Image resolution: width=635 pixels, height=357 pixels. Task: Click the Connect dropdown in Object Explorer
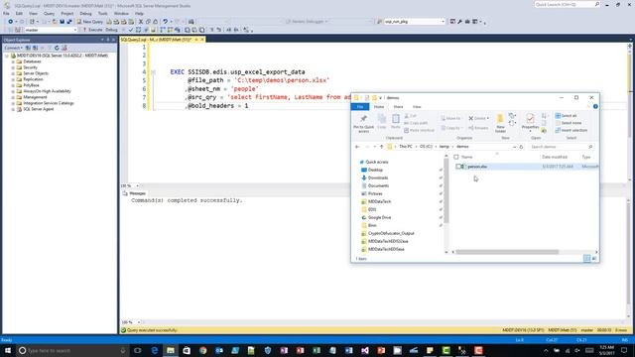(x=13, y=48)
